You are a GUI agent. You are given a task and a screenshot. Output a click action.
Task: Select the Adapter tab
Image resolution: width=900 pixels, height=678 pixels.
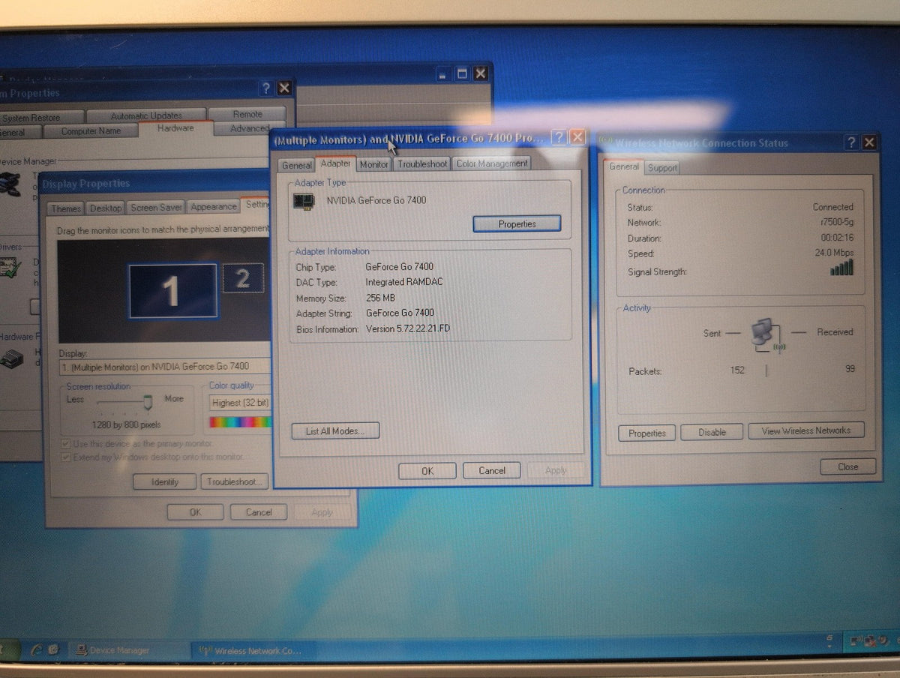tap(335, 163)
